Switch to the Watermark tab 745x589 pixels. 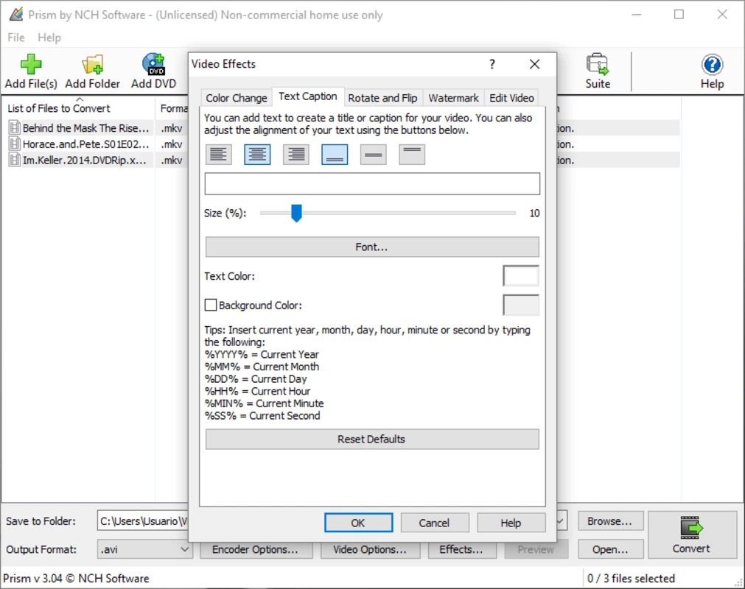coord(453,98)
